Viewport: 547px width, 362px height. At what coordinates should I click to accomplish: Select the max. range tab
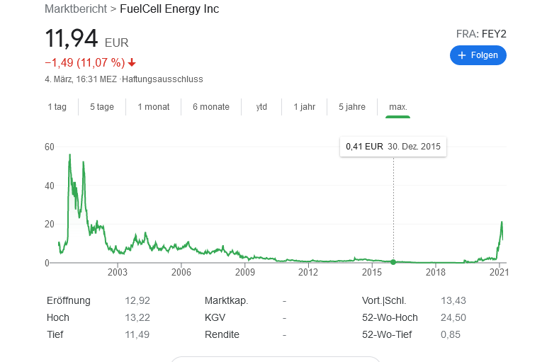[397, 107]
